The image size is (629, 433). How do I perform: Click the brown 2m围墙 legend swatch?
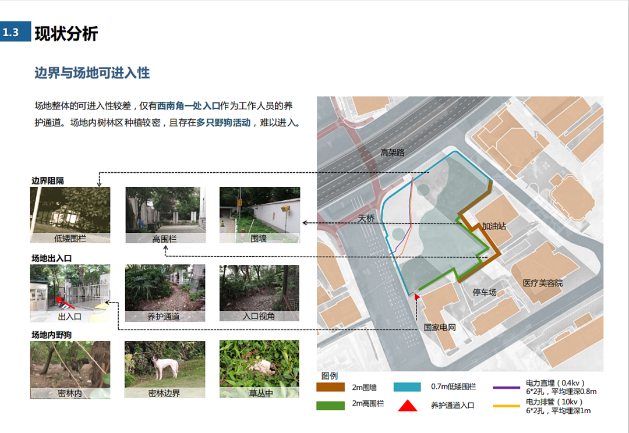[330, 387]
